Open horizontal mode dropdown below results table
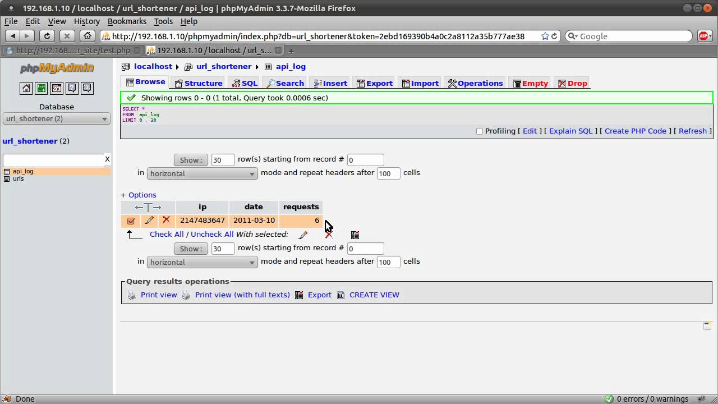 tap(202, 262)
